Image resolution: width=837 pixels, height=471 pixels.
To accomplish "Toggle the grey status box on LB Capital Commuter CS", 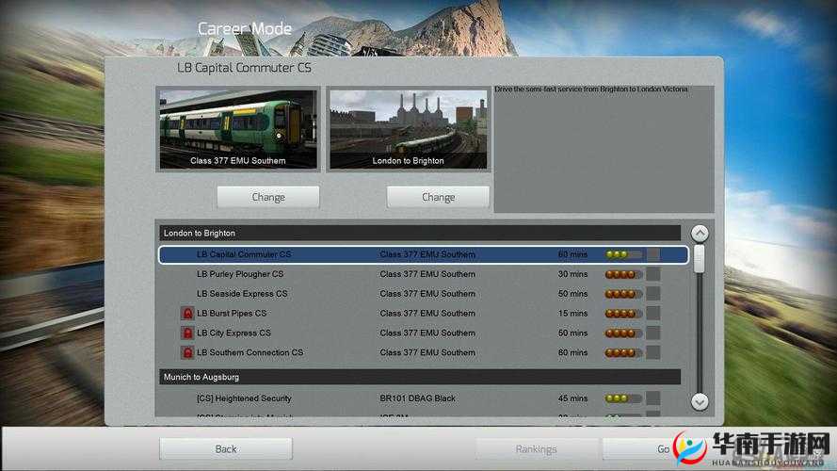I will pyautogui.click(x=653, y=254).
